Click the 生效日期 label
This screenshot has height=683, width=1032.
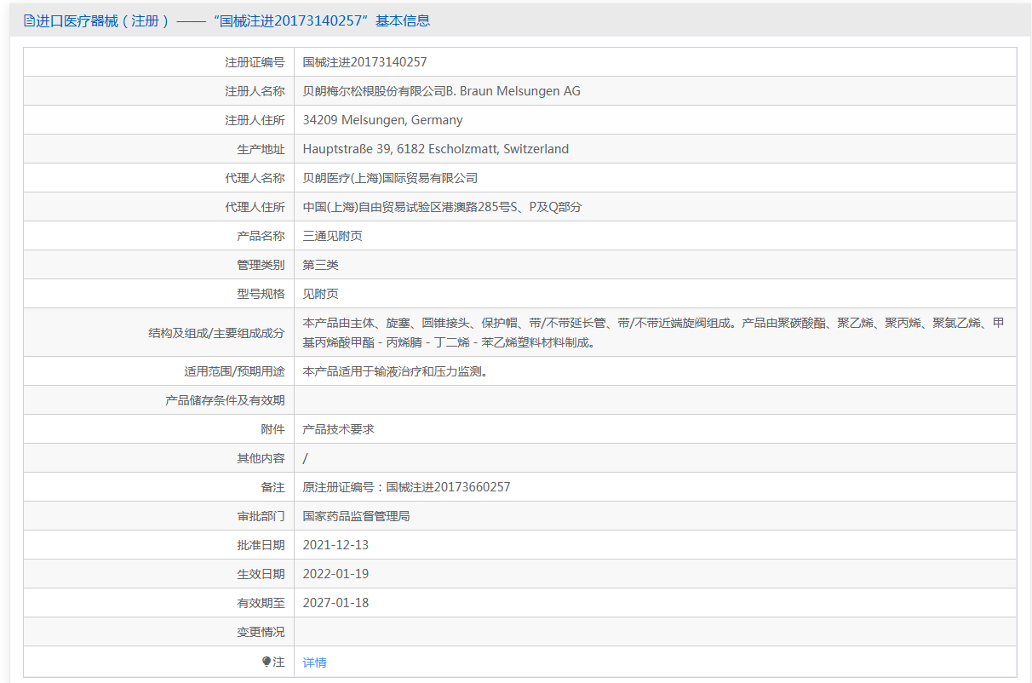pos(261,574)
